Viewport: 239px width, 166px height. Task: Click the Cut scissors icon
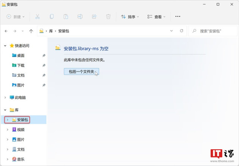pyautogui.click(x=38, y=16)
